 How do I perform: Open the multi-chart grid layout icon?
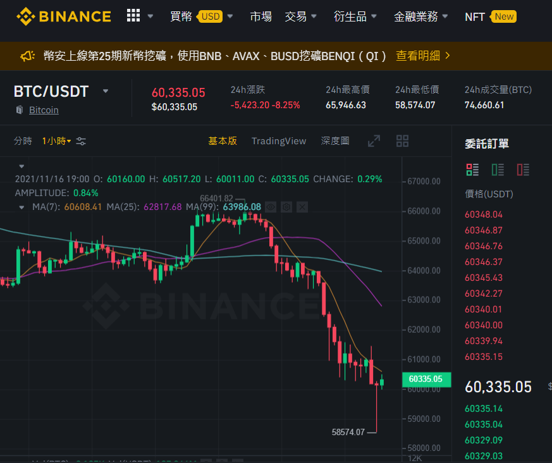(402, 141)
